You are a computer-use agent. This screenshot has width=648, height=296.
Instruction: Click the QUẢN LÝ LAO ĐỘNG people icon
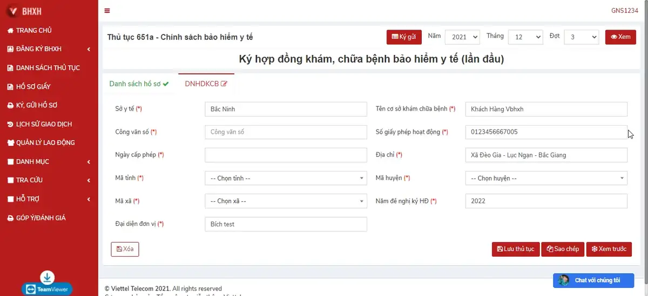11,143
